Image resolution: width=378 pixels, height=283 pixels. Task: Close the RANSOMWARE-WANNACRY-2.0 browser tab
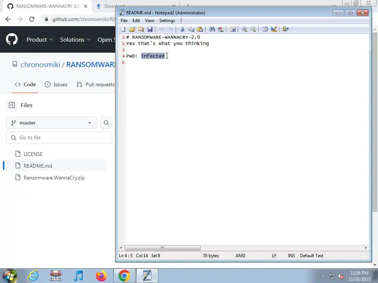pyautogui.click(x=86, y=6)
